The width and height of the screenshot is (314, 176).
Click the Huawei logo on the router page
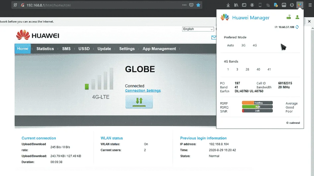[x=38, y=35]
